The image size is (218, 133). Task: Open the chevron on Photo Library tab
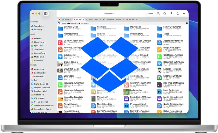coord(100,20)
